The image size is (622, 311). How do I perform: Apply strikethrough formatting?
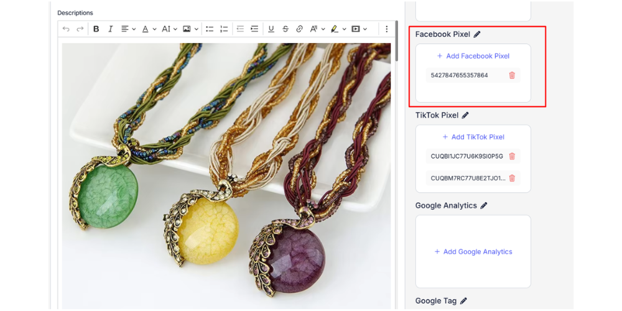[285, 29]
